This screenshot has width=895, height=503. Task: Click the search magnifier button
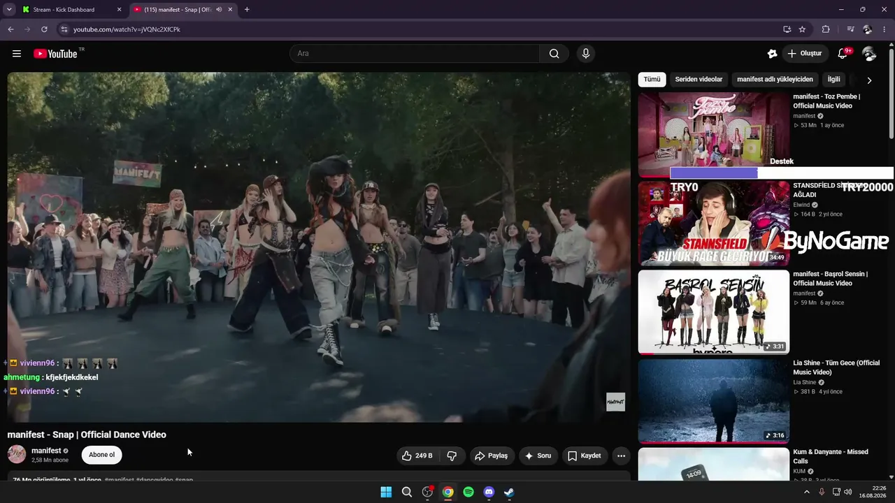click(554, 54)
